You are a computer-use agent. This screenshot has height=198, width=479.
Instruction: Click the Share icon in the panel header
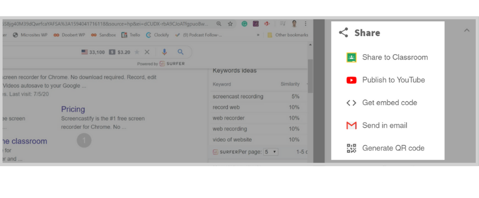344,32
